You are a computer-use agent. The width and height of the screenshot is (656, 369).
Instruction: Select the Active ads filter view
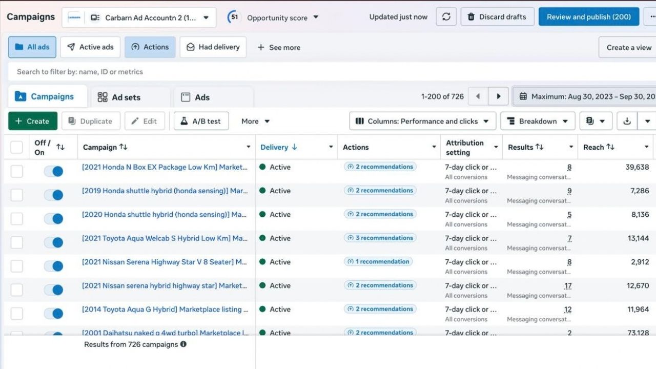(x=90, y=47)
